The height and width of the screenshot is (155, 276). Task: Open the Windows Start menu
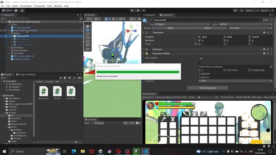click(4, 151)
